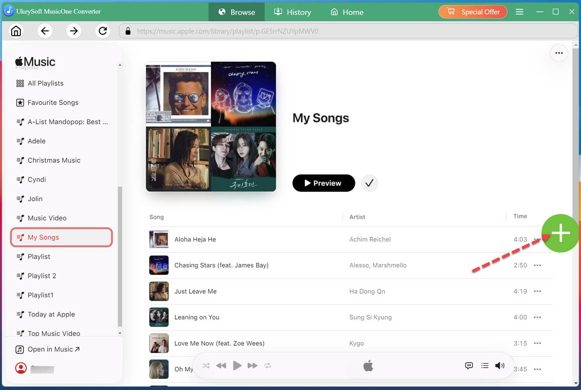Skip to previous track in player
The height and width of the screenshot is (390, 581).
point(221,366)
